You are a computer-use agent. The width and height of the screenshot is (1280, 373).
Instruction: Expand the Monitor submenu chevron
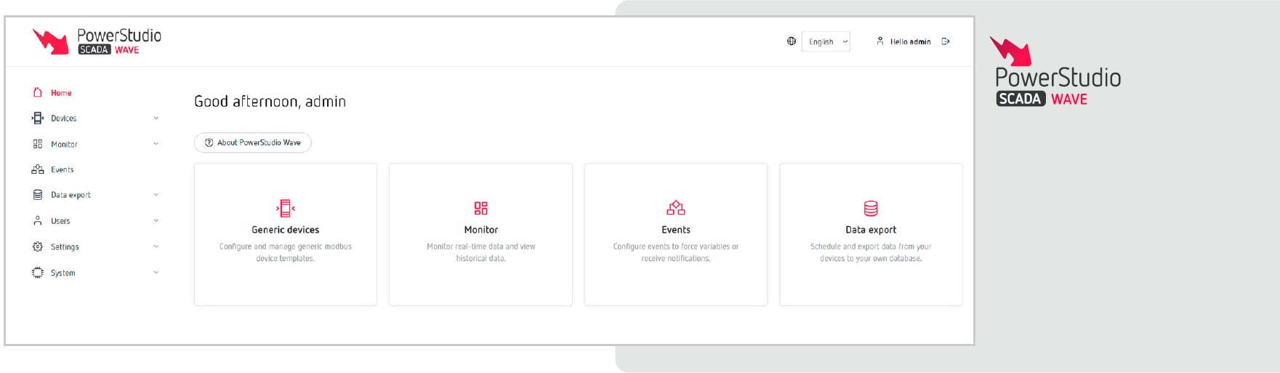[156, 144]
